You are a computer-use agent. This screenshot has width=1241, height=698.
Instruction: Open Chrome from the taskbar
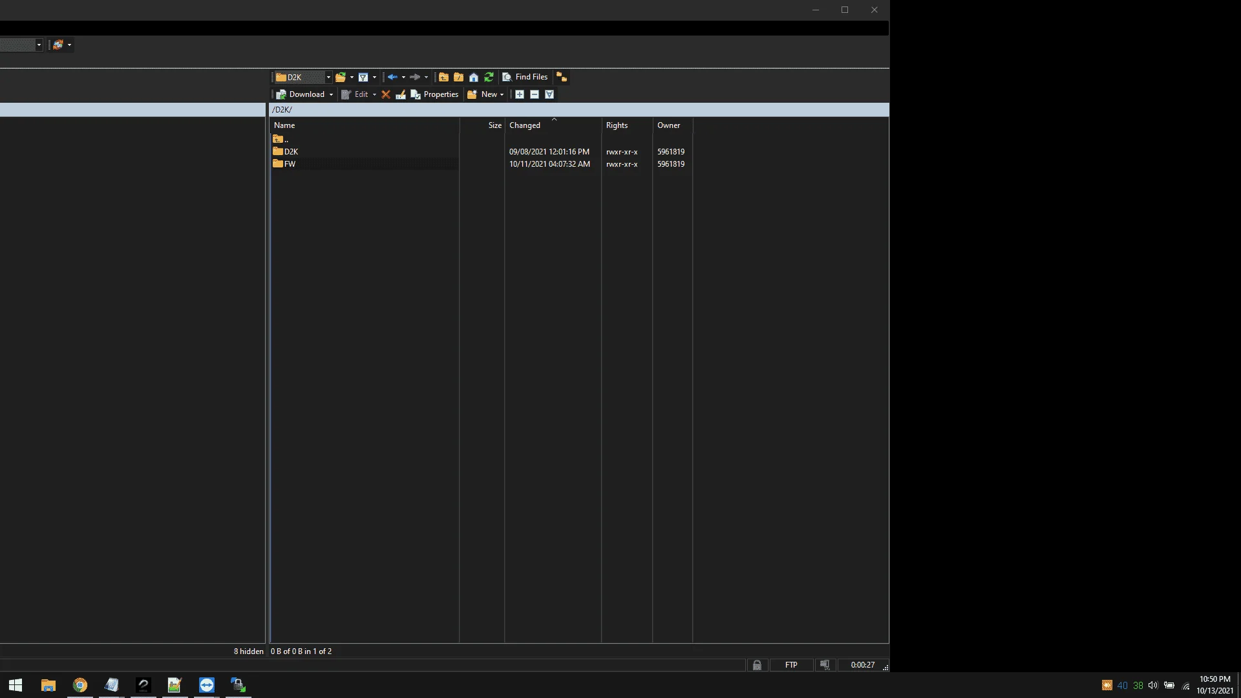[x=80, y=685]
